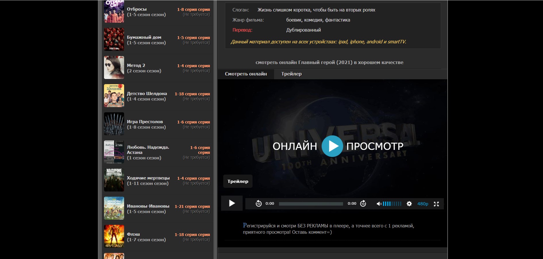Image resolution: width=543 pixels, height=259 pixels.
Task: Adjust the volume level bars
Action: [392, 204]
